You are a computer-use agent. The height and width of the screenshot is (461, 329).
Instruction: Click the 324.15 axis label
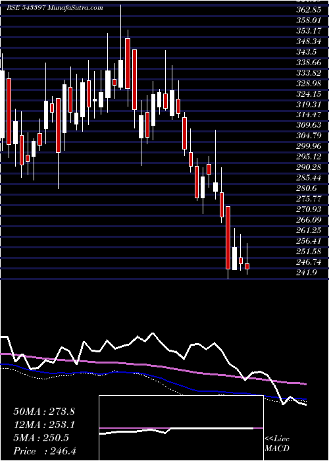308,94
